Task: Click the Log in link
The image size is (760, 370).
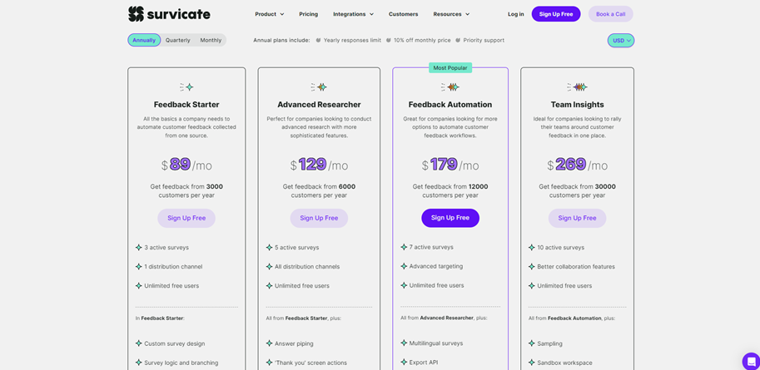Action: (x=516, y=14)
